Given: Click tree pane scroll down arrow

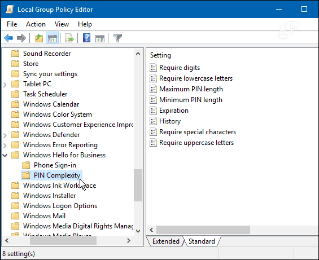Looking at the screenshot, I should (x=138, y=231).
